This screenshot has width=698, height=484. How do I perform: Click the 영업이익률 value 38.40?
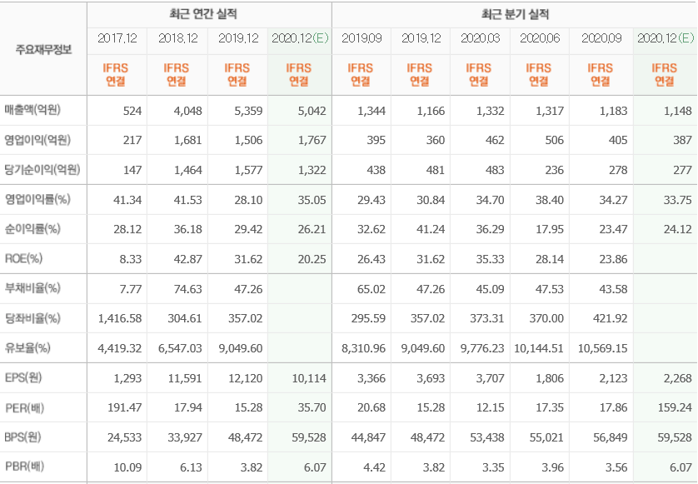549,200
